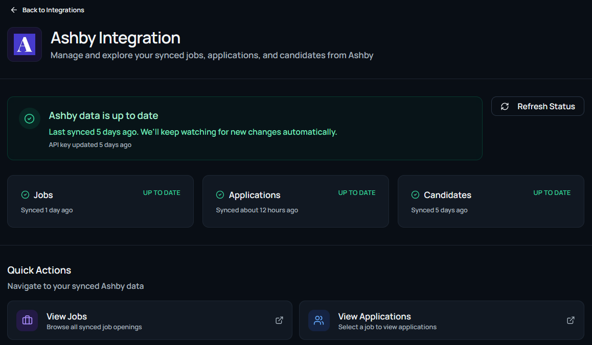Click the checkmark icon beside Applications
The height and width of the screenshot is (345, 592).
coord(220,195)
